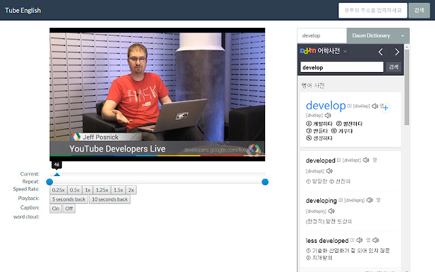Click the dictionary panel scrollbar thumb
This screenshot has width=435, height=272.
[406, 87]
